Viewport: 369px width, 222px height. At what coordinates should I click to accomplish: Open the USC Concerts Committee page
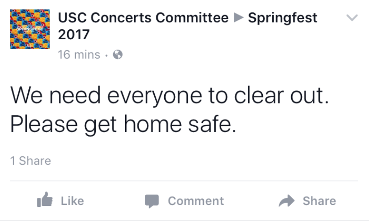pyautogui.click(x=143, y=17)
